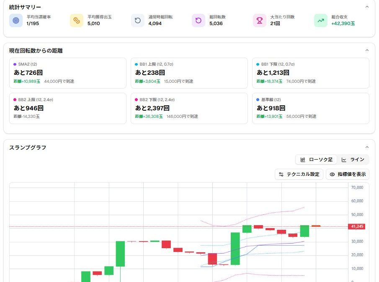Click 距離+36,308玉 text

pos(149,117)
